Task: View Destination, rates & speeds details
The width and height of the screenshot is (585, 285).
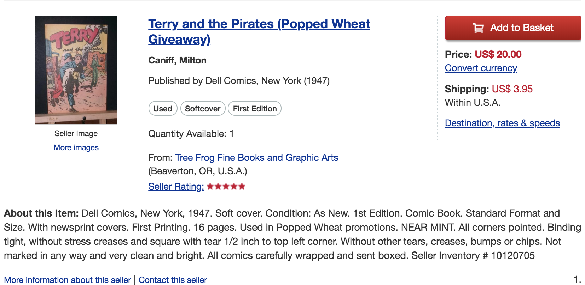Action: [502, 123]
